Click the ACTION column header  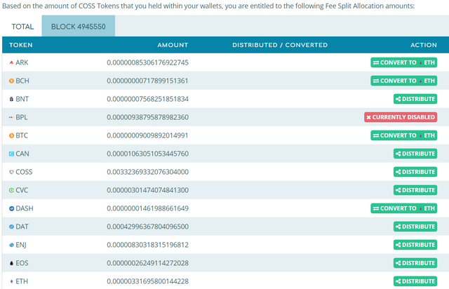424,45
